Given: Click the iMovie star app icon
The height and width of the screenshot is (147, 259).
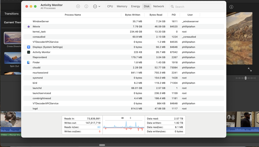Looking at the screenshot, I should 28,26.
